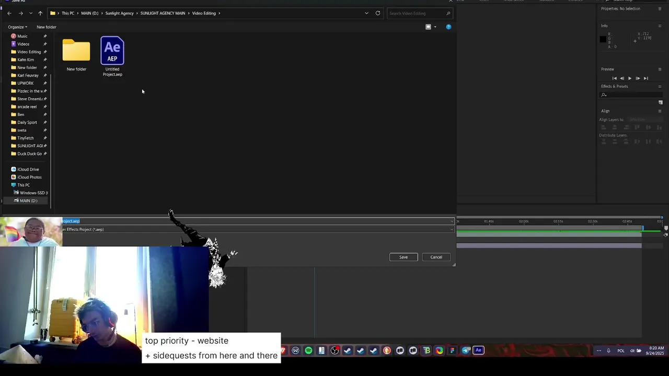Open the Info panel menu
The width and height of the screenshot is (669, 376).
coord(660,26)
